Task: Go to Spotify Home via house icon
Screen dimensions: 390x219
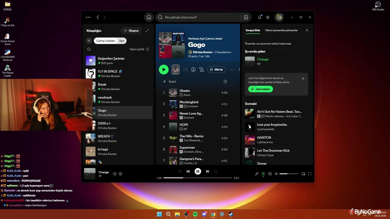Action: click(x=149, y=17)
